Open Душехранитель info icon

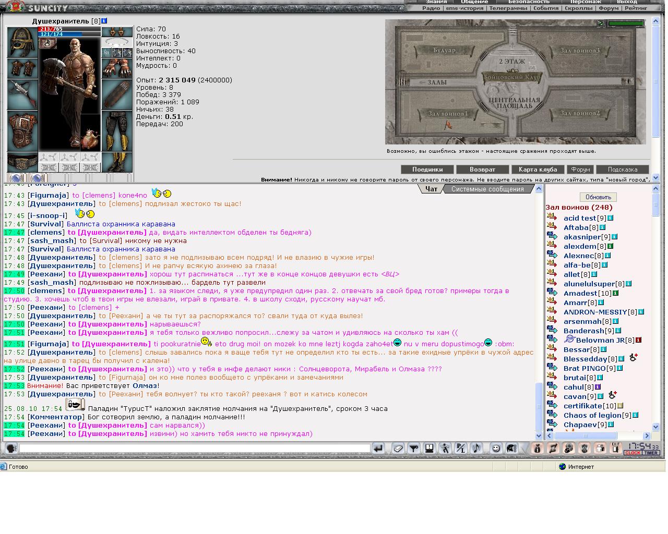(x=104, y=21)
